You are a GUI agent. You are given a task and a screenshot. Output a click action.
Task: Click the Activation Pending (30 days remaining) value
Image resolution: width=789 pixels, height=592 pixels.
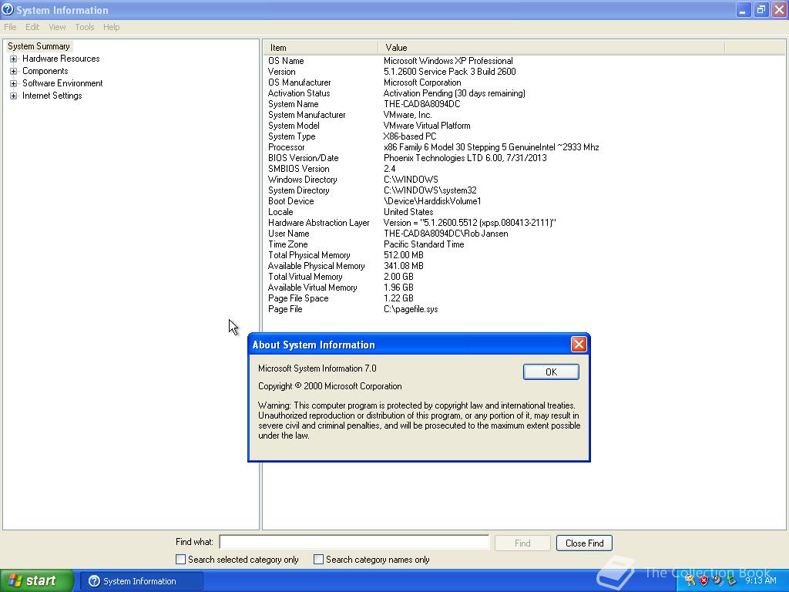point(454,93)
